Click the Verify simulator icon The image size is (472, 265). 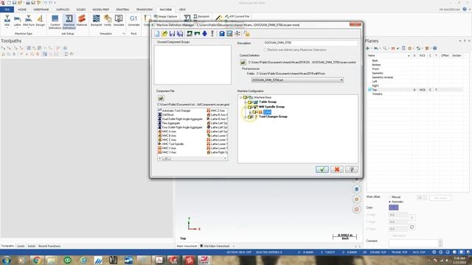[x=108, y=21]
